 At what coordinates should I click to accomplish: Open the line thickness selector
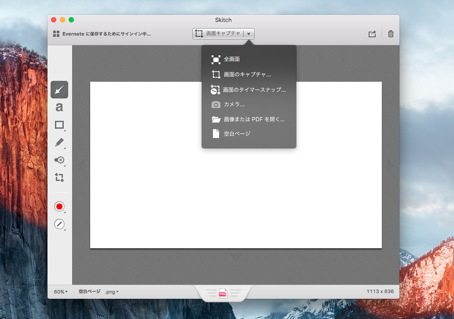coord(59,224)
